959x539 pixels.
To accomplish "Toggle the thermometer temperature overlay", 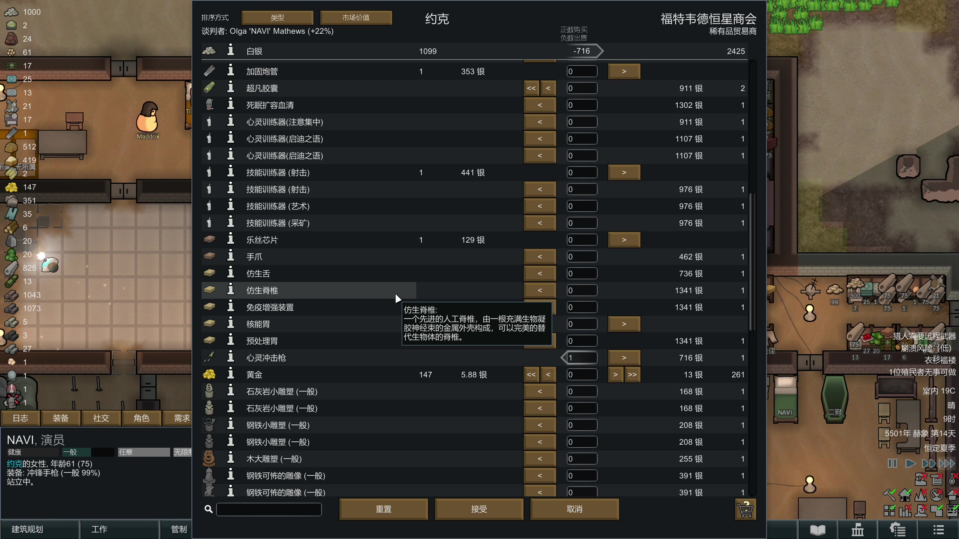I will [x=953, y=479].
